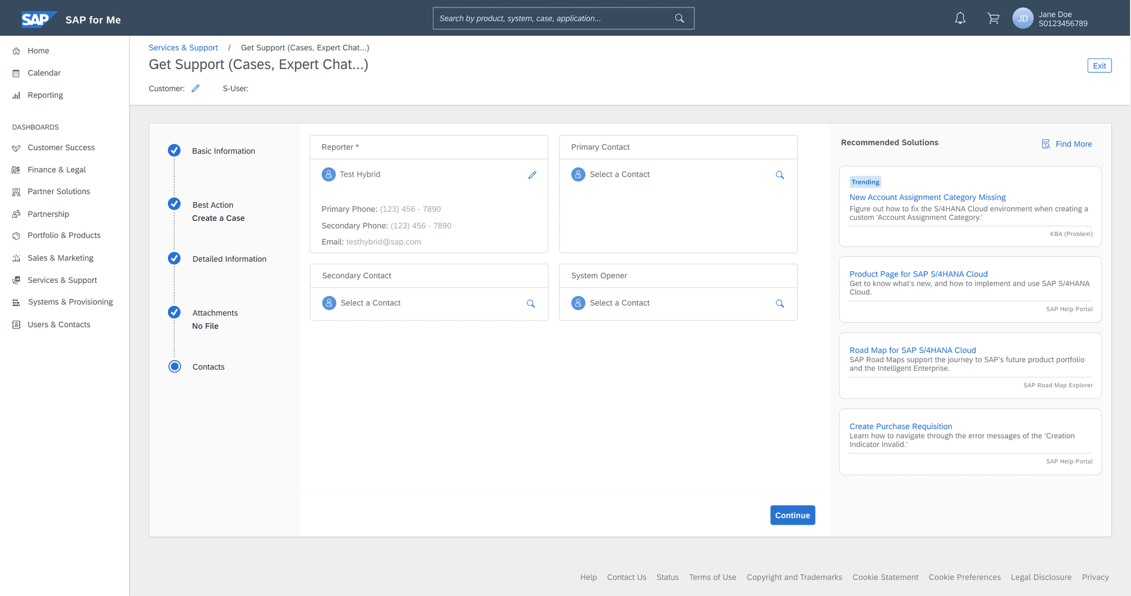Search for a System Opener contact
Viewport: 1131px width, 596px height.
click(x=780, y=303)
